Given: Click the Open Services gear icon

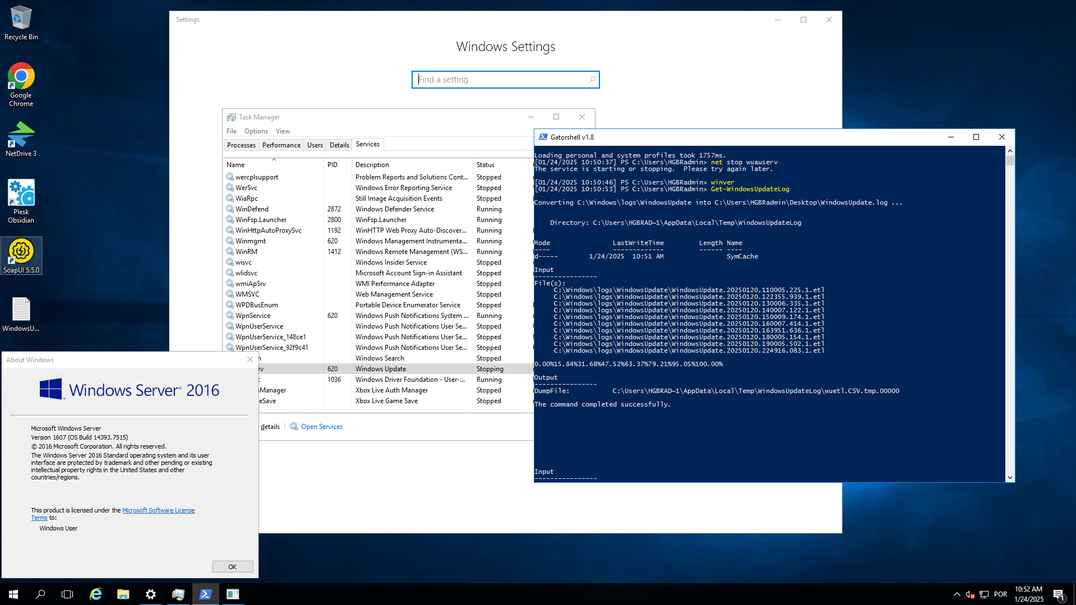Looking at the screenshot, I should [294, 427].
